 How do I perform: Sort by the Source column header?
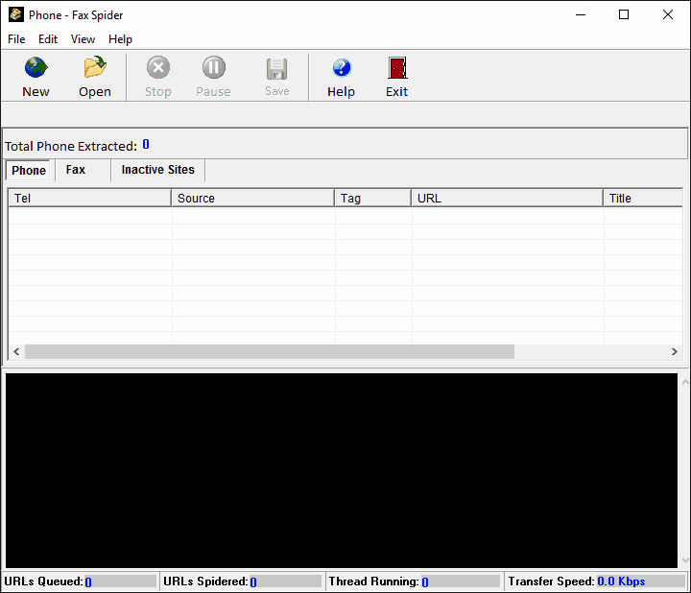coord(253,199)
